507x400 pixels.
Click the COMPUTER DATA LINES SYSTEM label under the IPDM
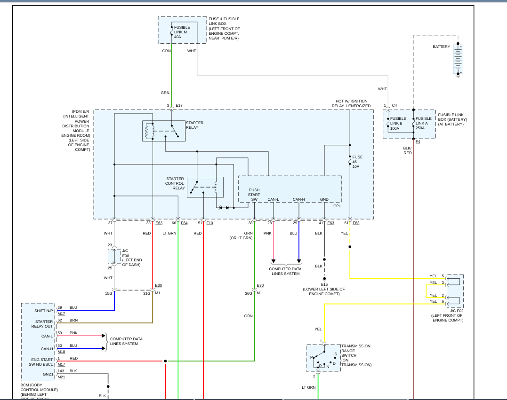click(285, 271)
